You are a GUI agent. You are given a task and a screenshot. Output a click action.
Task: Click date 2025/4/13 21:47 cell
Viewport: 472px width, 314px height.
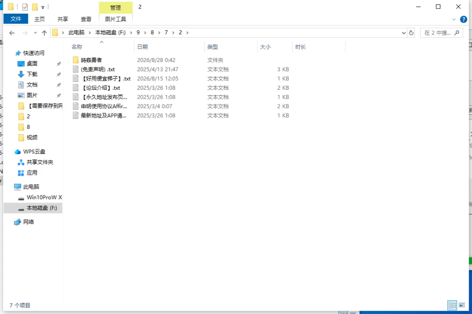pos(158,69)
